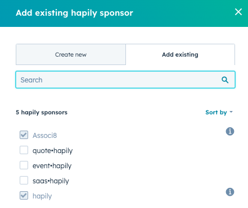Click the 5 hapily sponsors count heading

click(42, 112)
